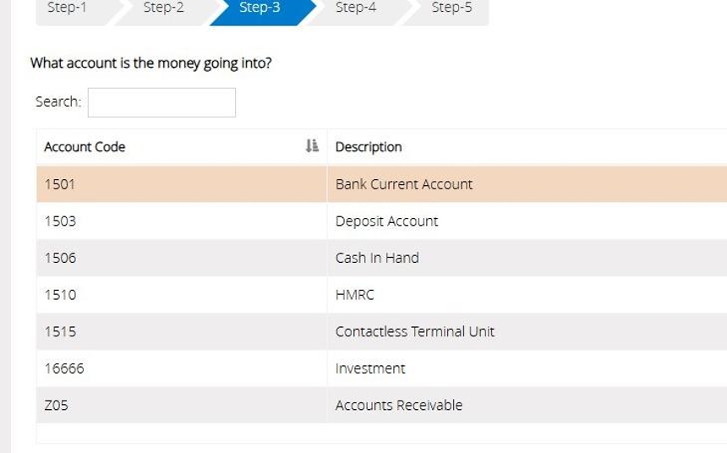727x453 pixels.
Task: Select account code 16666 cell
Action: (64, 368)
